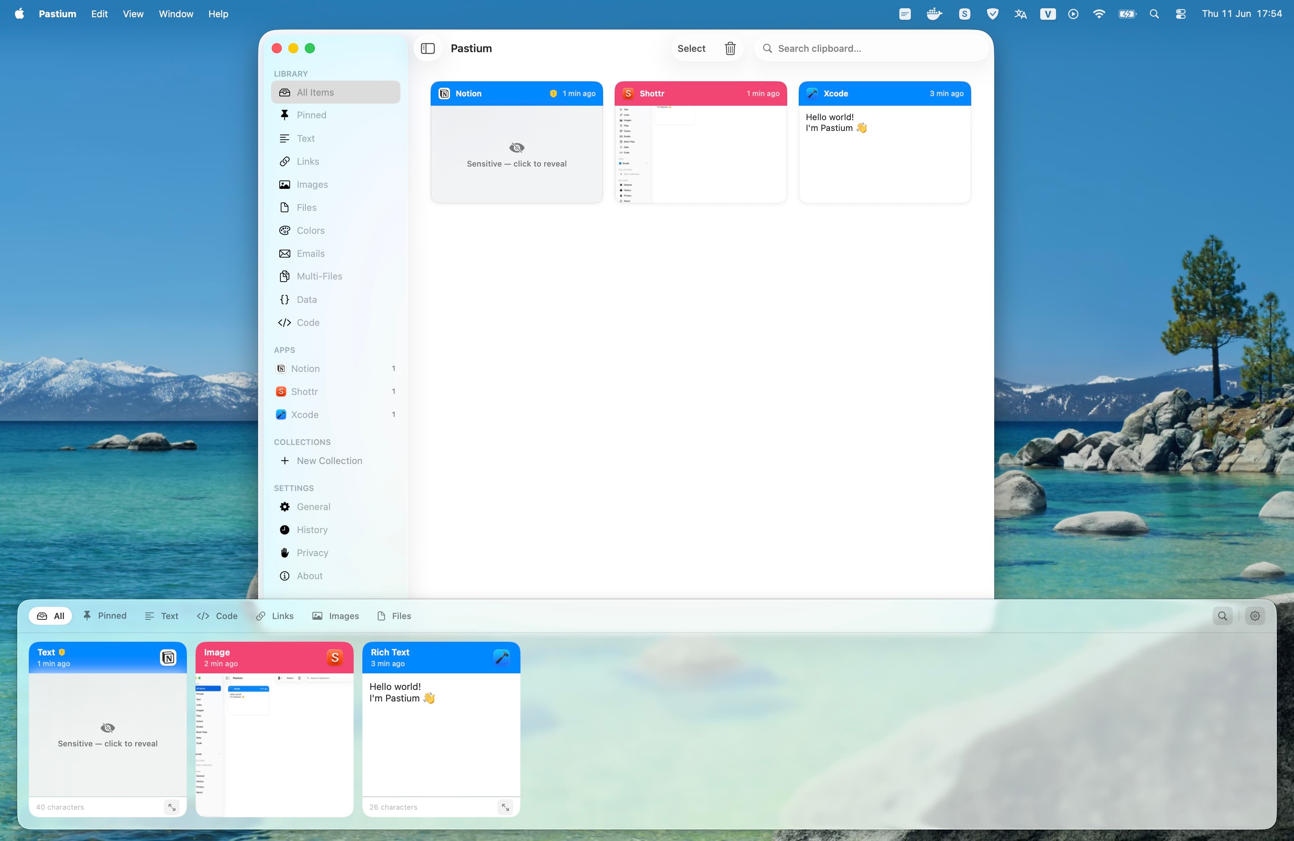Select the All tab in the bottom panel
1294x841 pixels.
51,616
